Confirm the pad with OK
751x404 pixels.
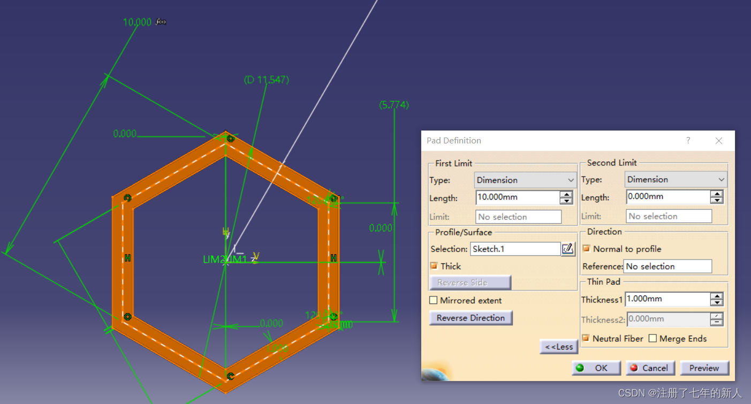[596, 368]
